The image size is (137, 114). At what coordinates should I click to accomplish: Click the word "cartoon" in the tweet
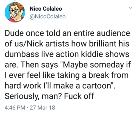click(97, 86)
